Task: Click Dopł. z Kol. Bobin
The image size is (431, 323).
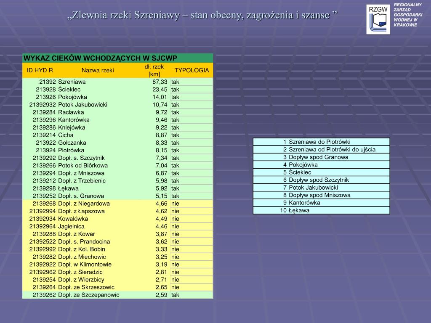Action: [82, 249]
